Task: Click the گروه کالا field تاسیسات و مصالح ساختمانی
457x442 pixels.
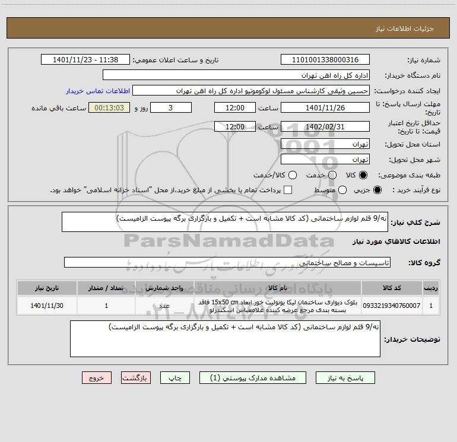Action: click(227, 262)
